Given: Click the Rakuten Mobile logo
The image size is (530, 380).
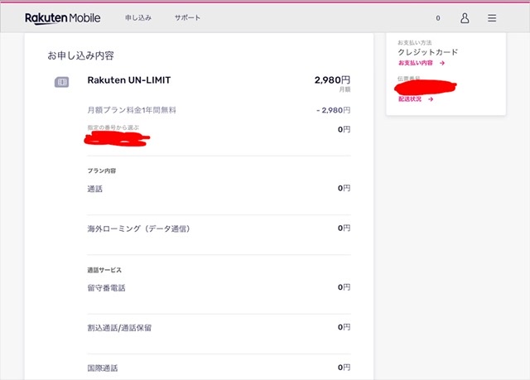Looking at the screenshot, I should pyautogui.click(x=63, y=18).
